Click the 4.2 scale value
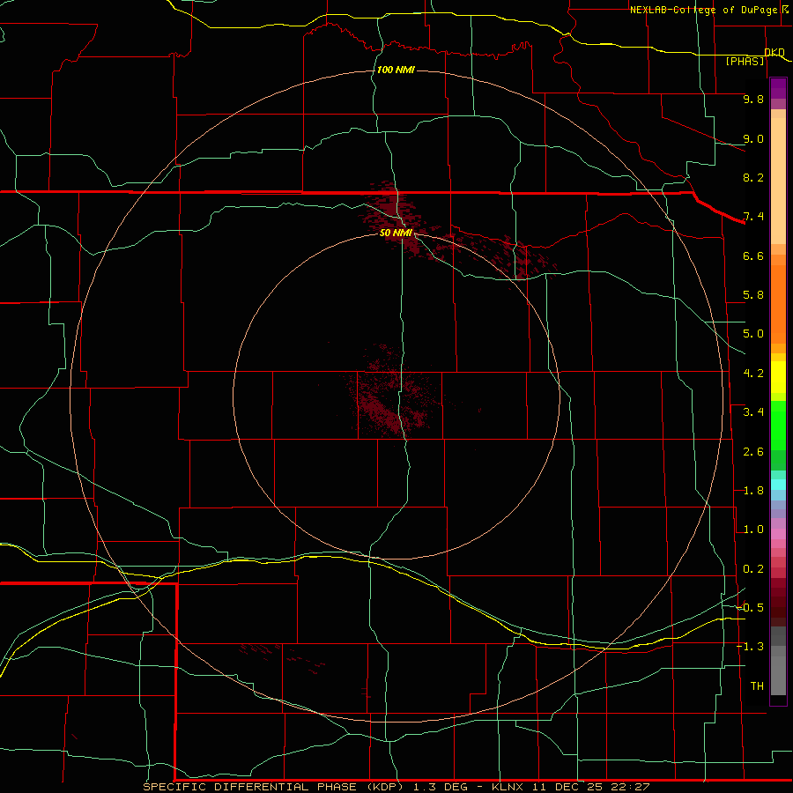Screen dimensions: 793x793 pyautogui.click(x=753, y=374)
